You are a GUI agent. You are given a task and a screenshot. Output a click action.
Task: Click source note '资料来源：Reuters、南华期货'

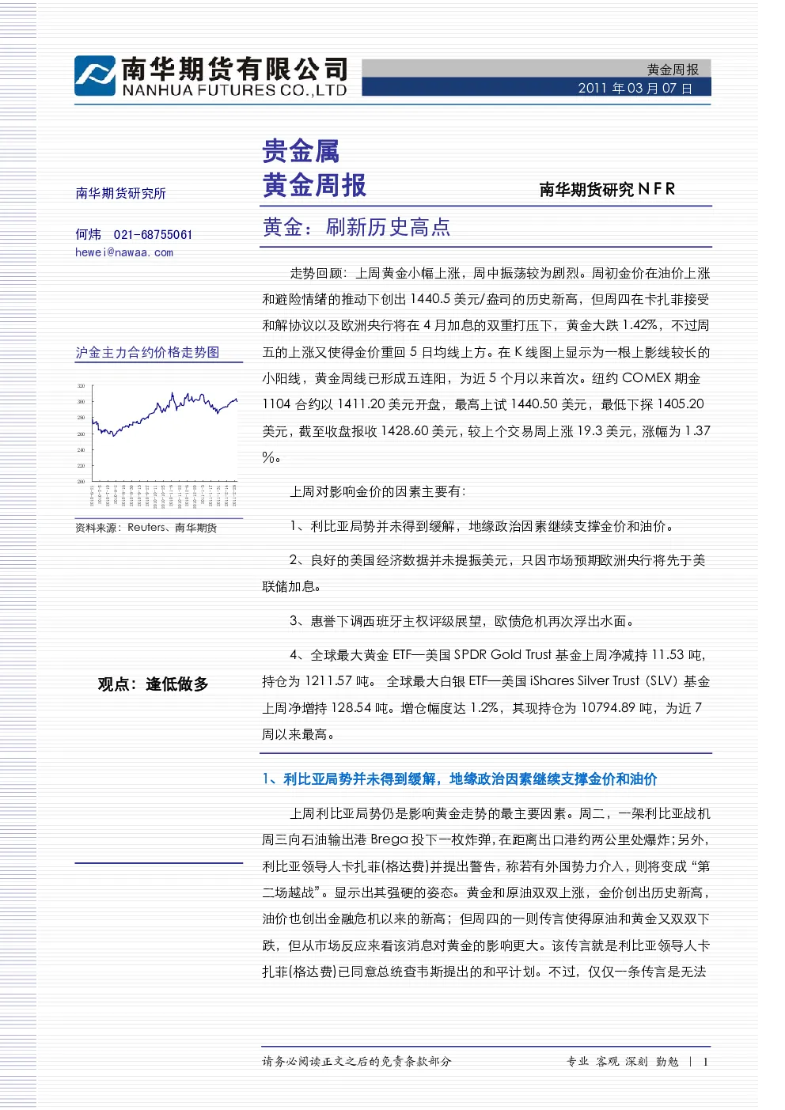coord(146,528)
